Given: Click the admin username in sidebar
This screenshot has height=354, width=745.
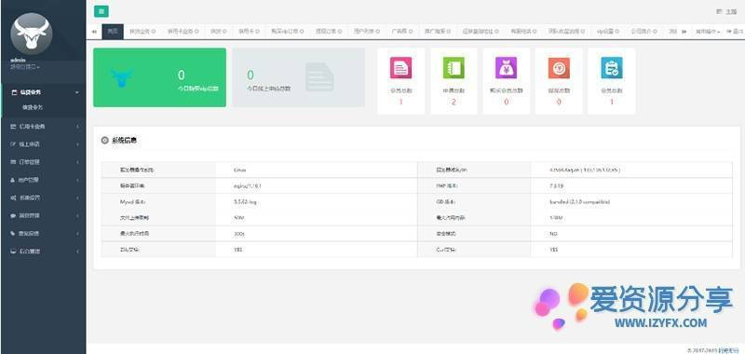Looking at the screenshot, I should pos(18,61).
